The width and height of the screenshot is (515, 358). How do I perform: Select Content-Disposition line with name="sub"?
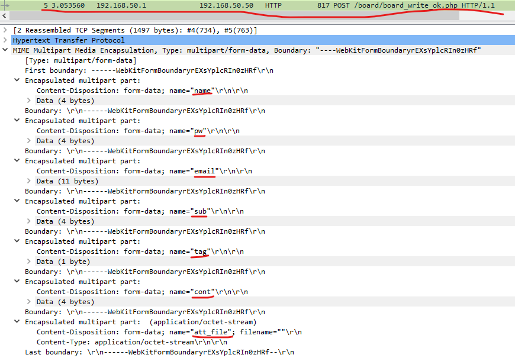pyautogui.click(x=140, y=211)
